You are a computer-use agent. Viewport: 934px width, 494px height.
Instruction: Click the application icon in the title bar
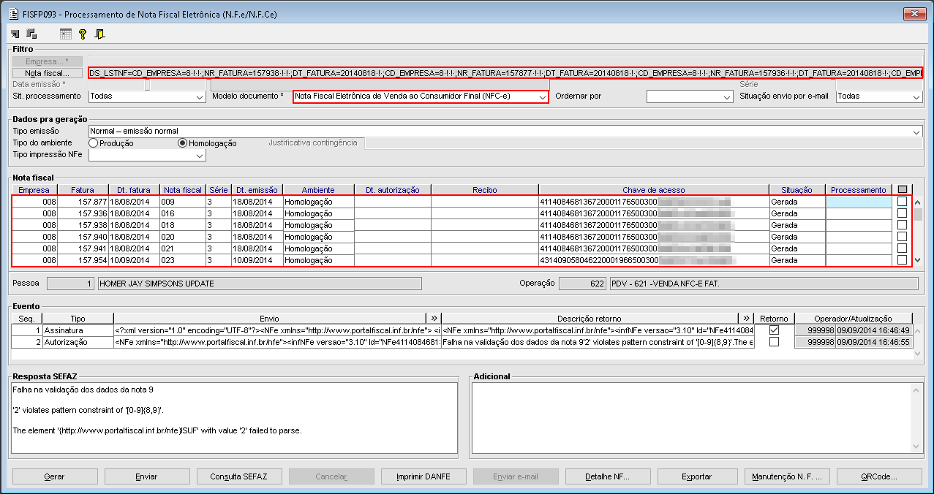point(11,13)
